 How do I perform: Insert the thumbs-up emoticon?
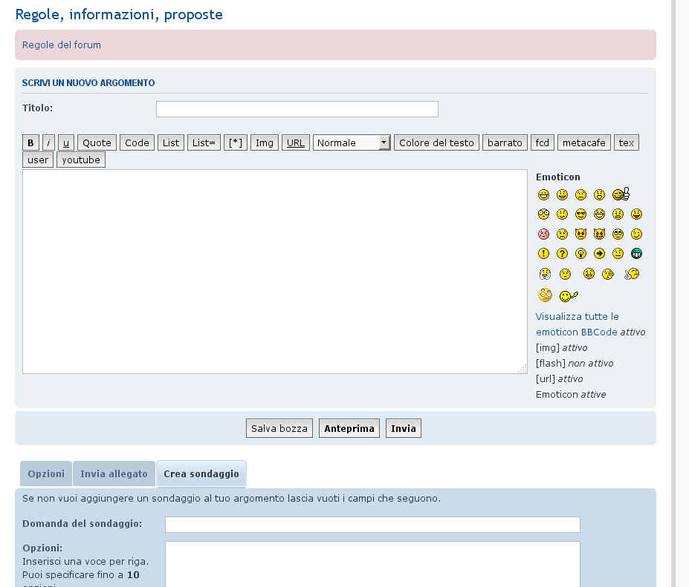pos(621,194)
